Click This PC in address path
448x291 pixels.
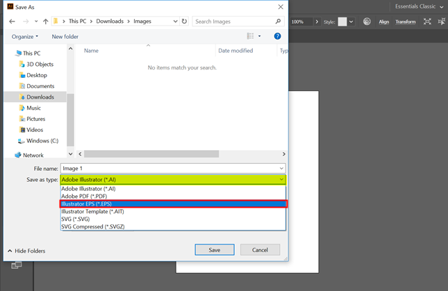click(x=77, y=21)
